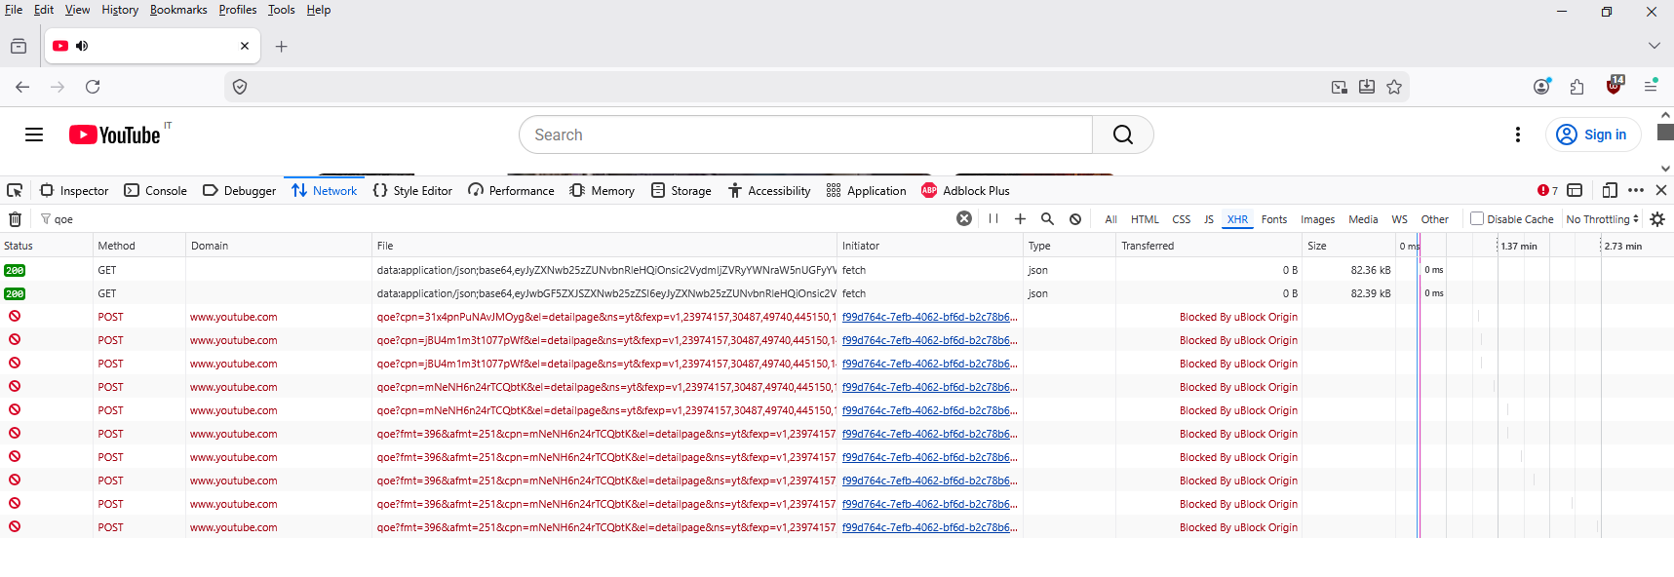Switch to the Performance panel

coord(511,191)
